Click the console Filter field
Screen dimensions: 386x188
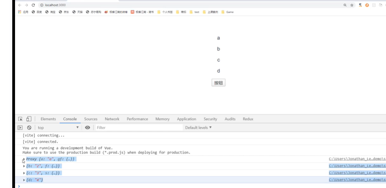pos(139,127)
